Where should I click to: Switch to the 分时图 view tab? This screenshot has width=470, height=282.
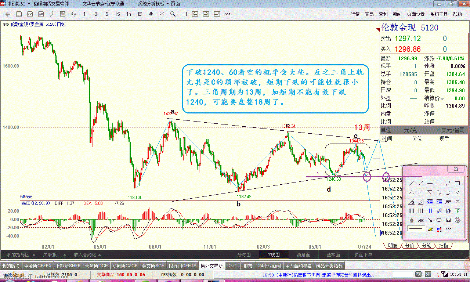[x=244, y=254]
